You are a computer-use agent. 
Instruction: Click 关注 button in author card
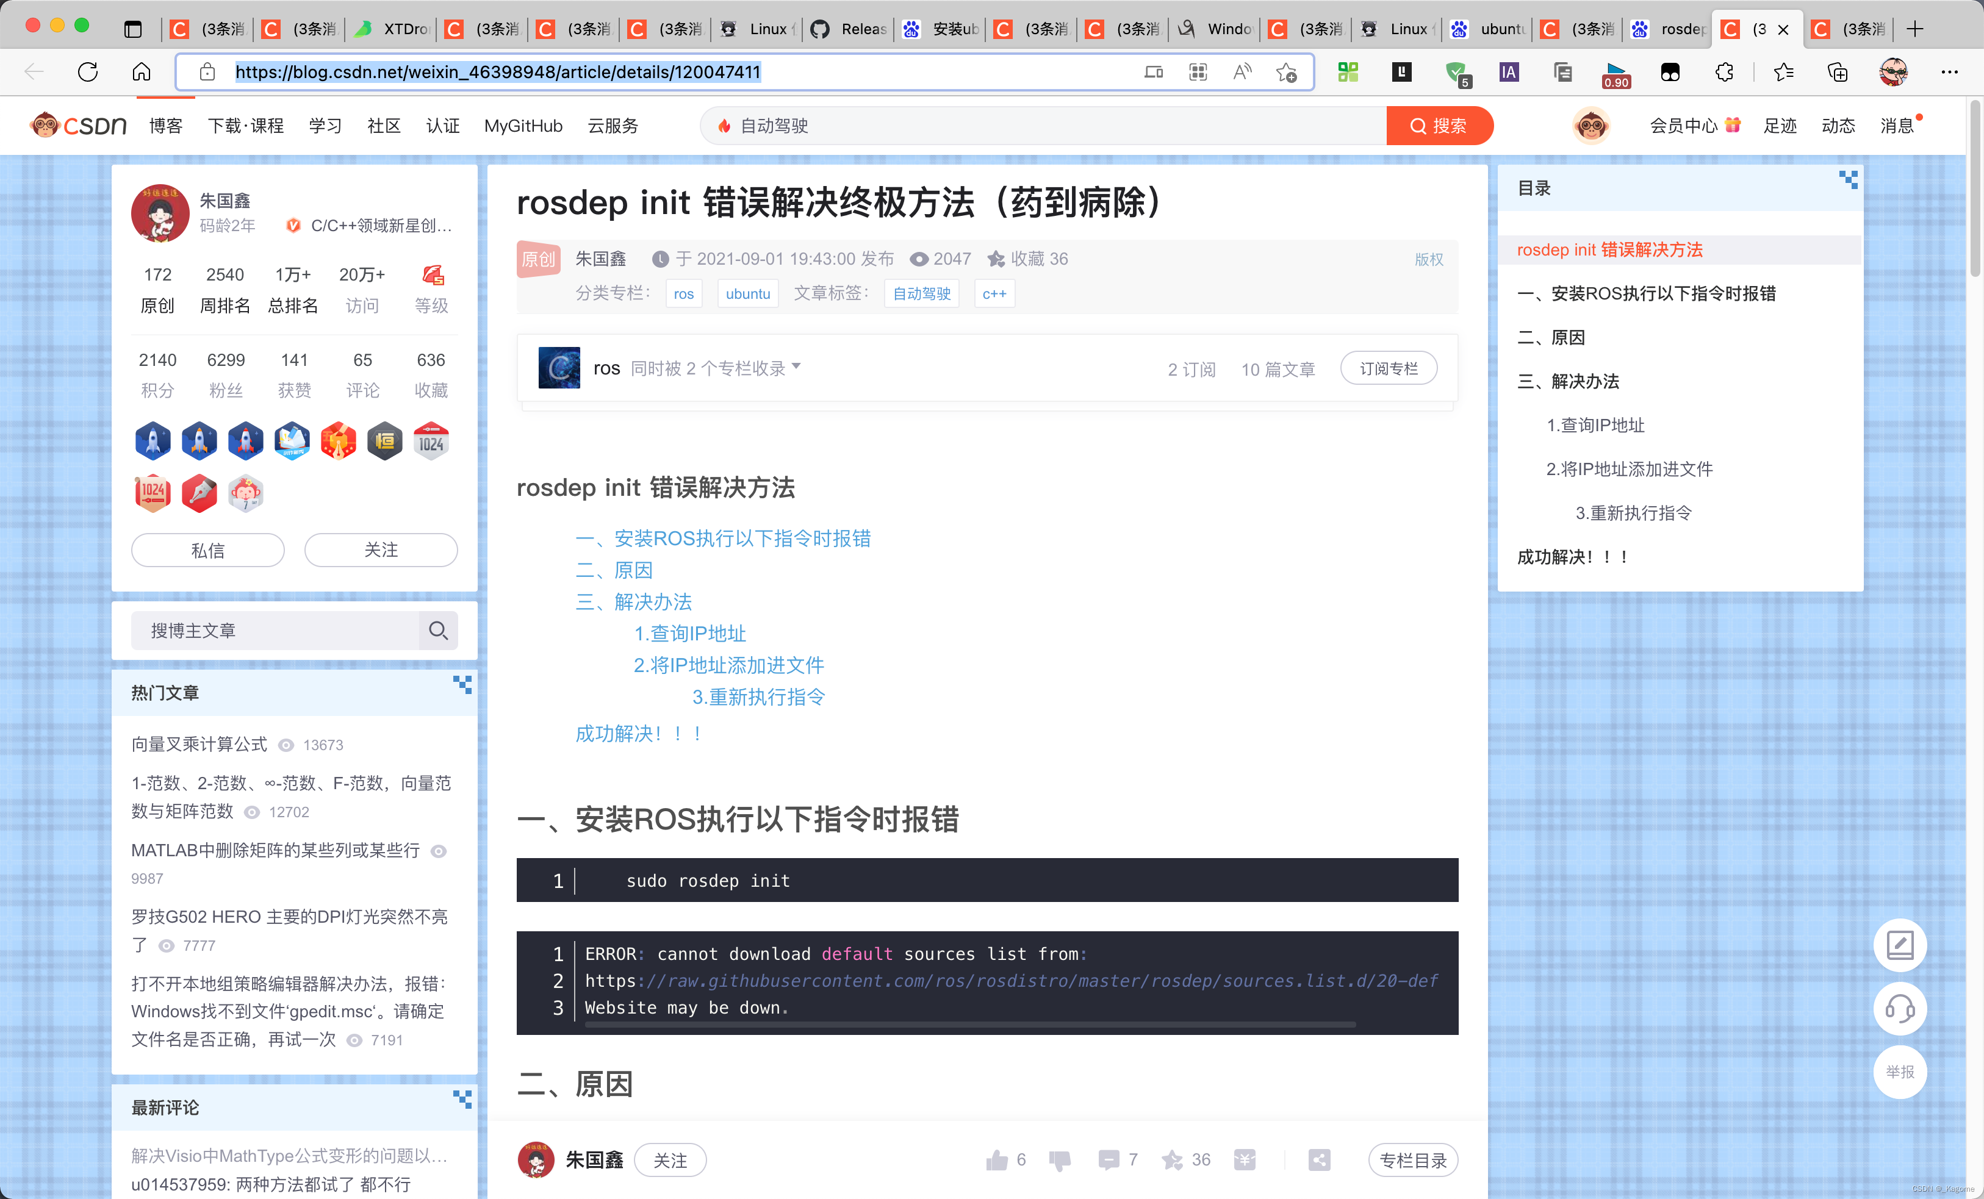pyautogui.click(x=381, y=549)
